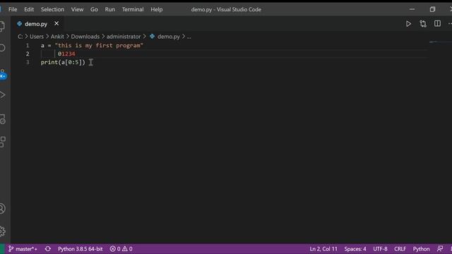This screenshot has width=452, height=254.
Task: Split the editor right
Action: [437, 23]
